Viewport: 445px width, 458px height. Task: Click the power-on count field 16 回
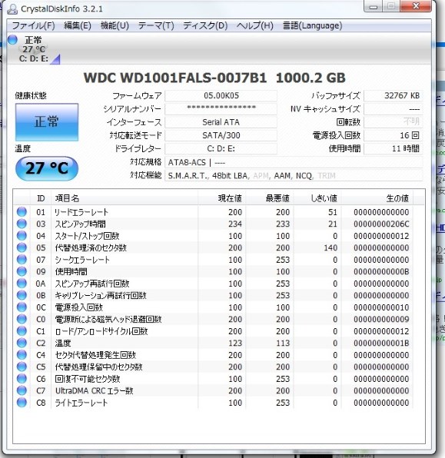coord(393,135)
